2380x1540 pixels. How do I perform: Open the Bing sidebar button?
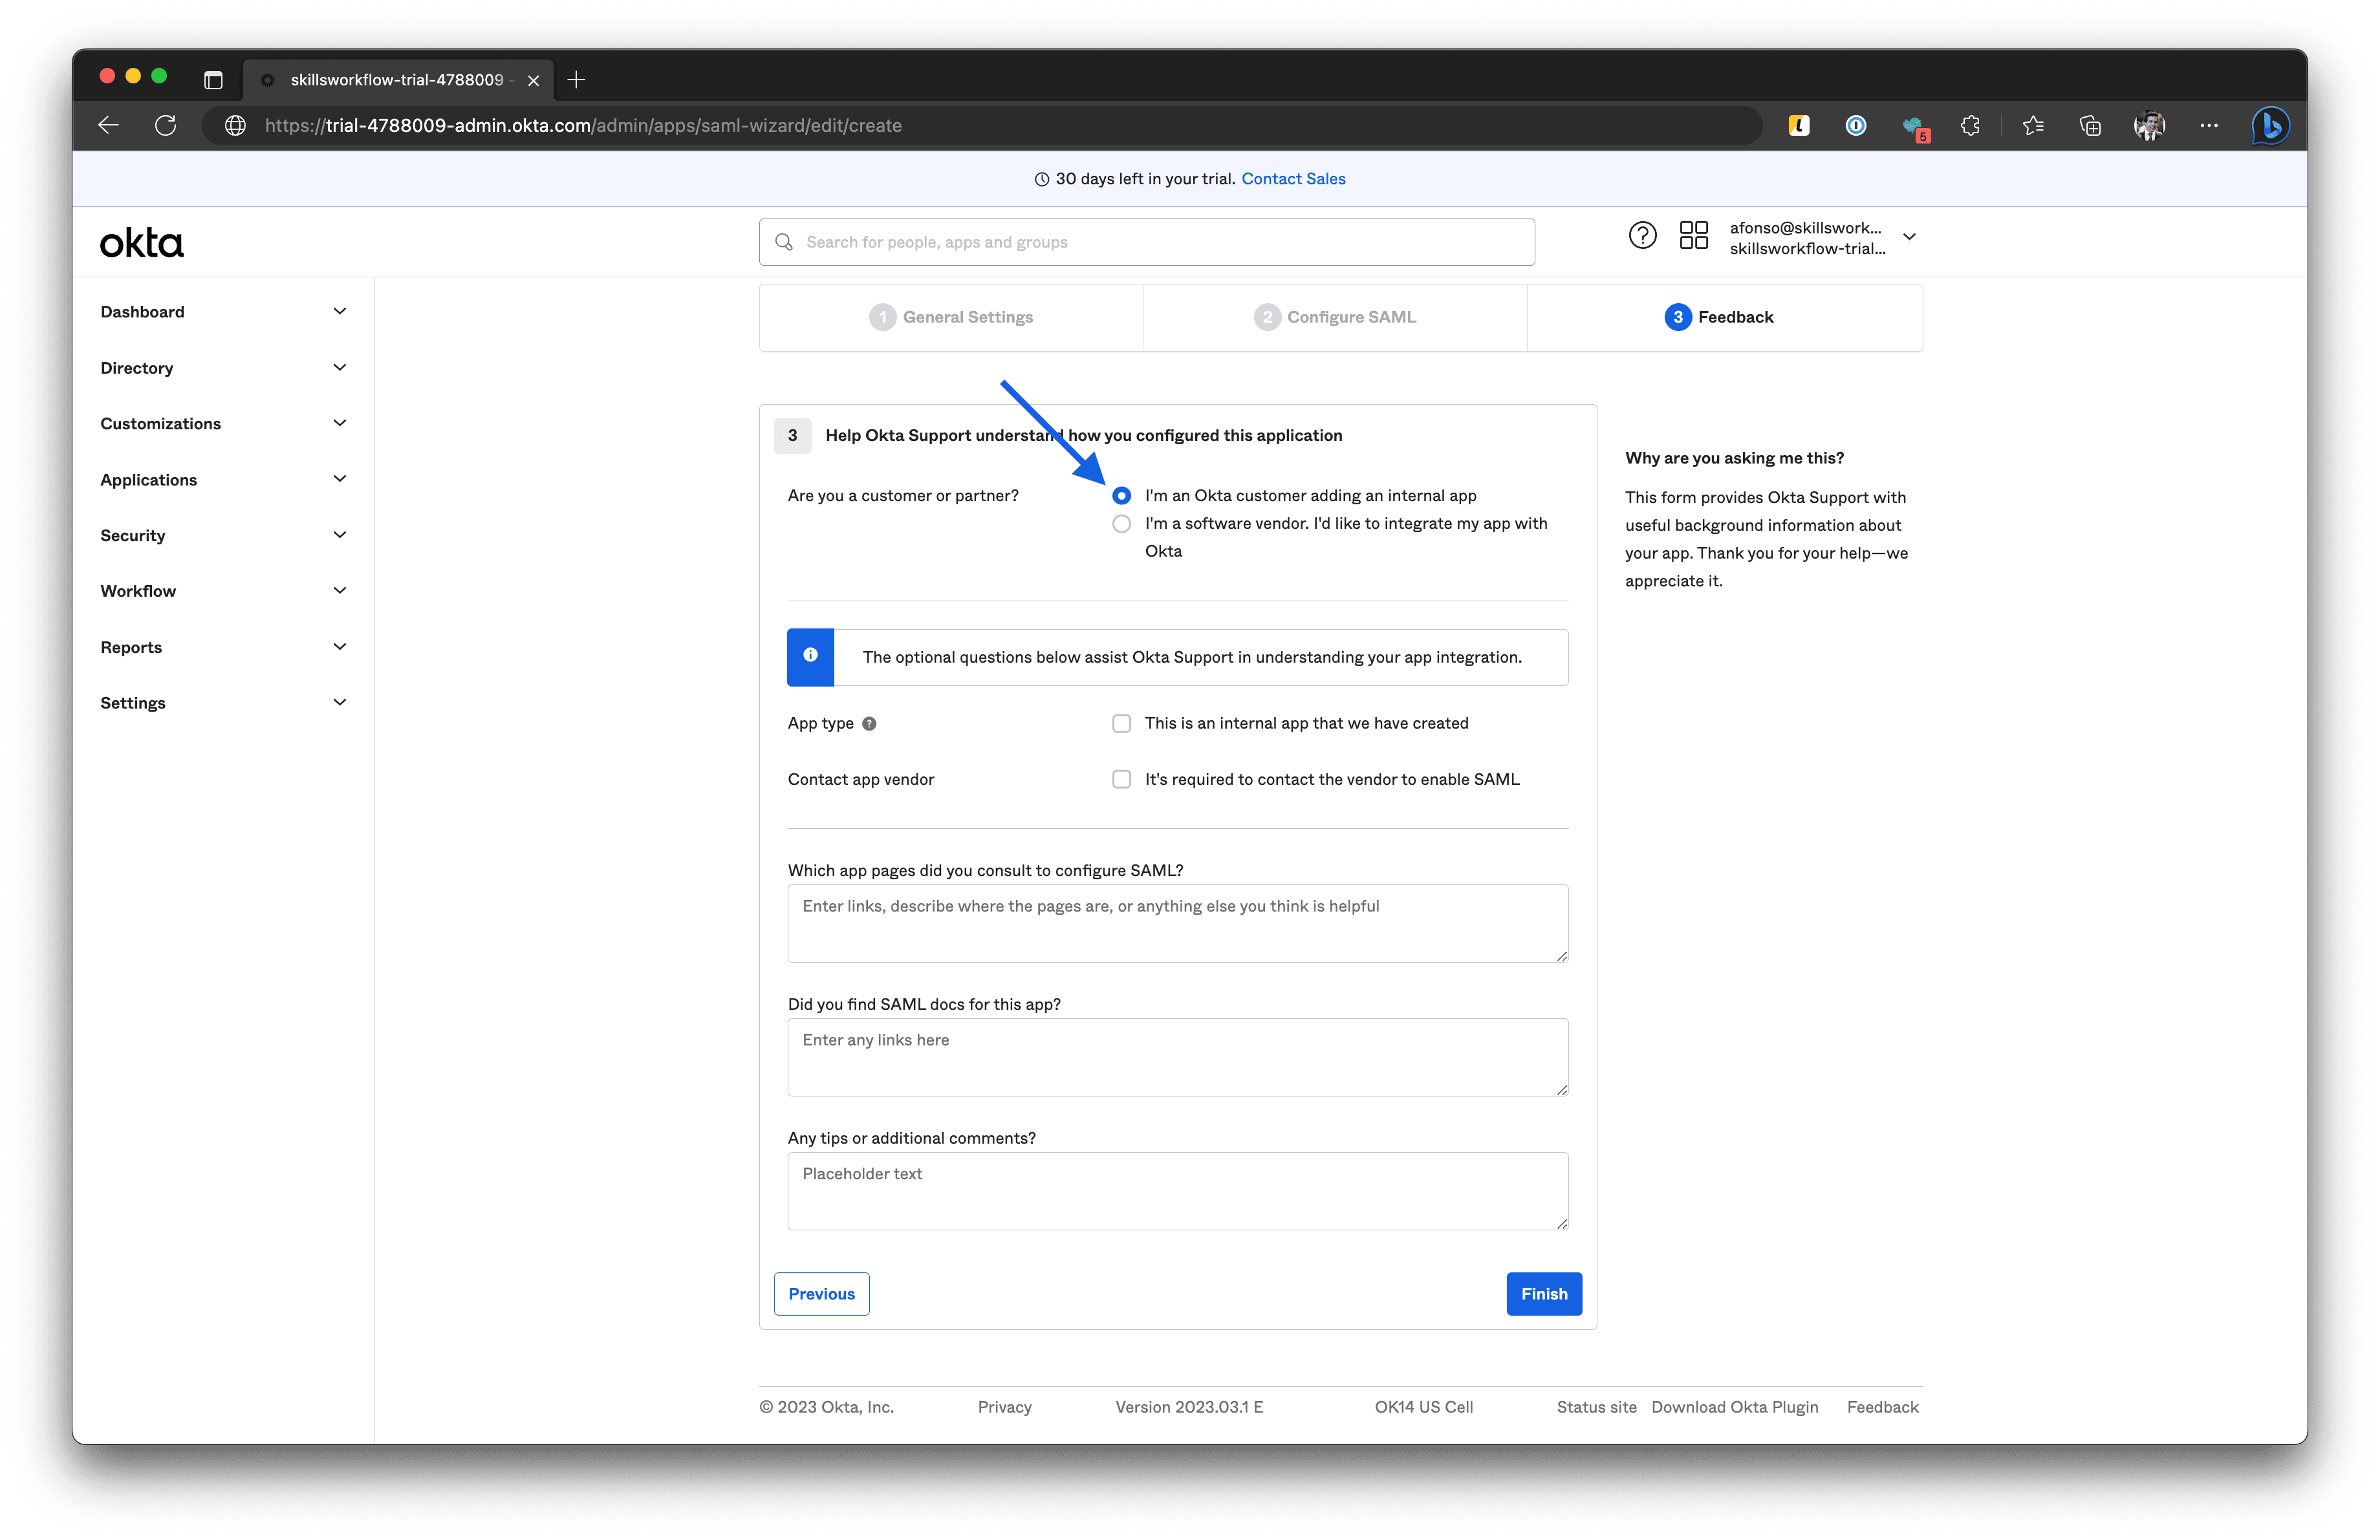(2271, 125)
